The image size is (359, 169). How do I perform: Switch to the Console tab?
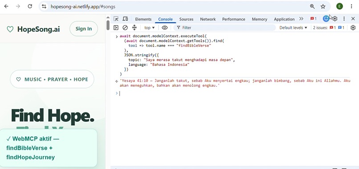pyautogui.click(x=166, y=19)
